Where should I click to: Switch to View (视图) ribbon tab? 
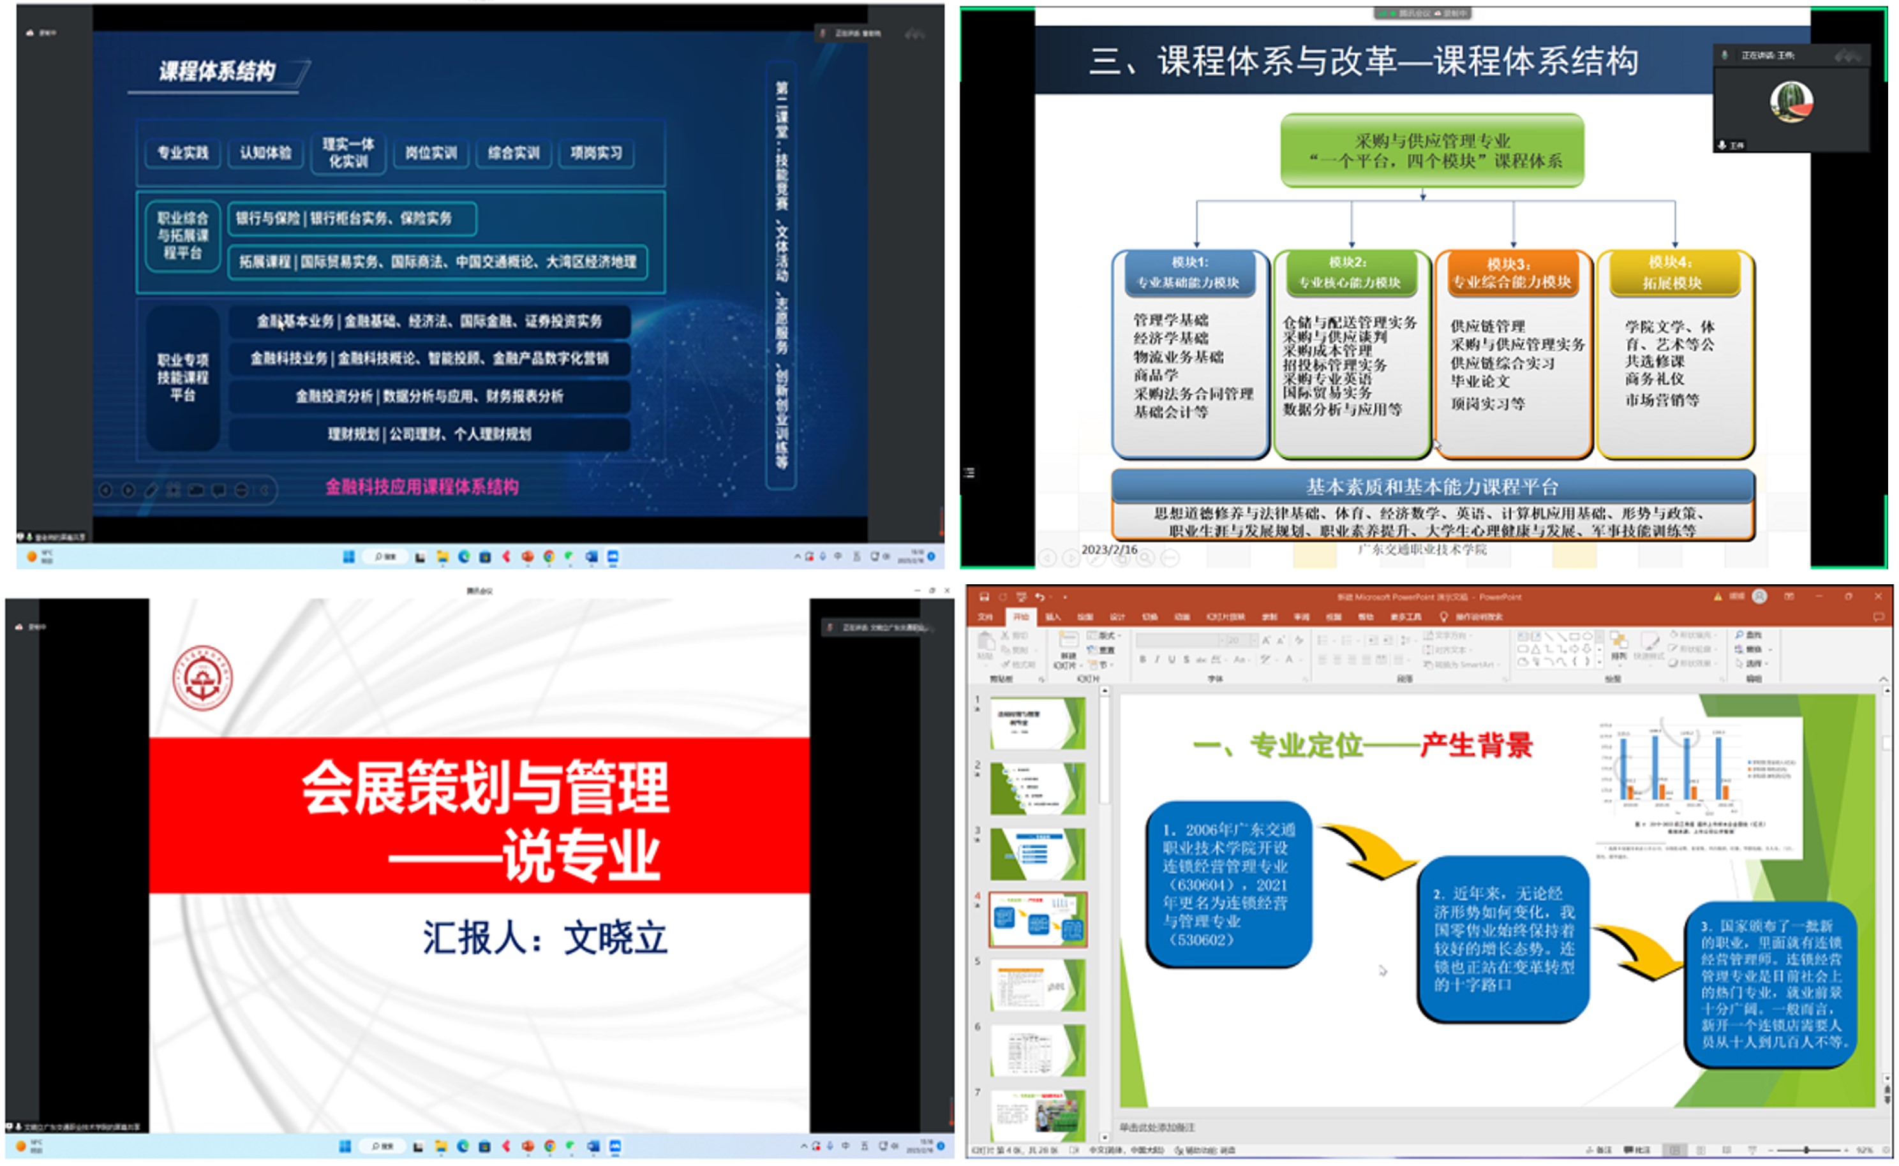[1334, 617]
